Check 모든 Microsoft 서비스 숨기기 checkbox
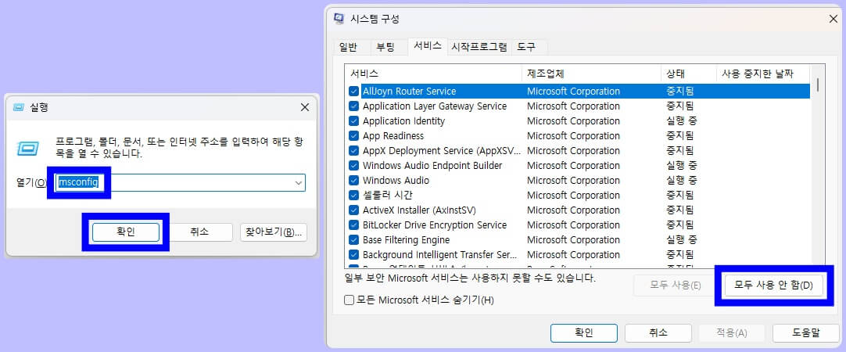This screenshot has height=352, width=846. click(349, 300)
